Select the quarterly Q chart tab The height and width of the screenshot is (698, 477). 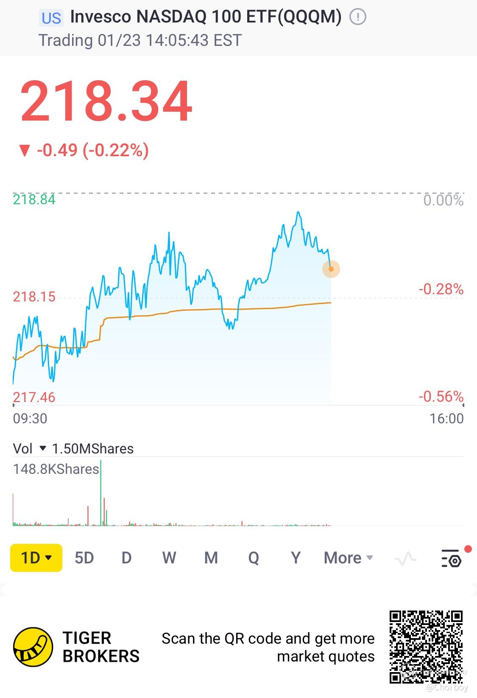point(254,557)
